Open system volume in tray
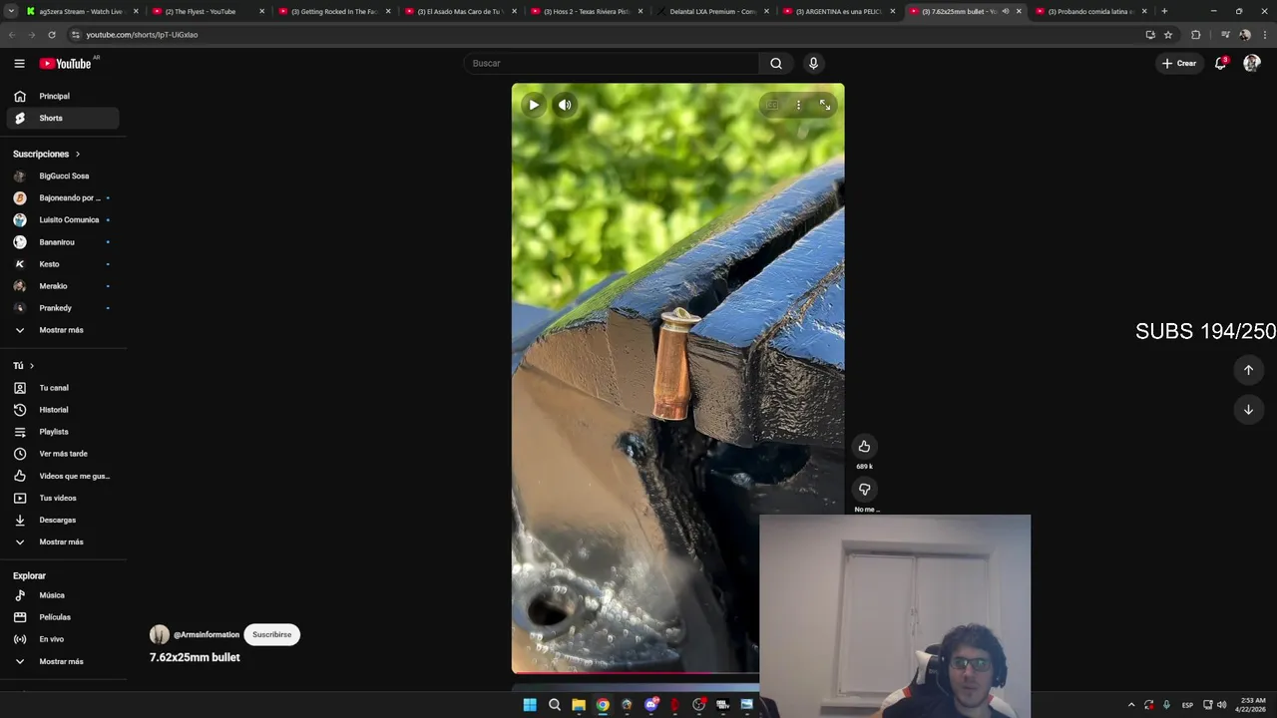 1222,705
